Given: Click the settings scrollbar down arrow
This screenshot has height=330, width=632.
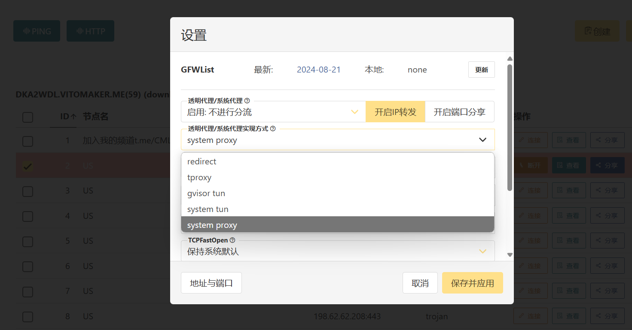Looking at the screenshot, I should pos(510,254).
